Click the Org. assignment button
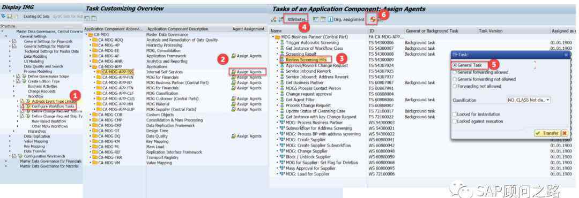 (x=349, y=19)
